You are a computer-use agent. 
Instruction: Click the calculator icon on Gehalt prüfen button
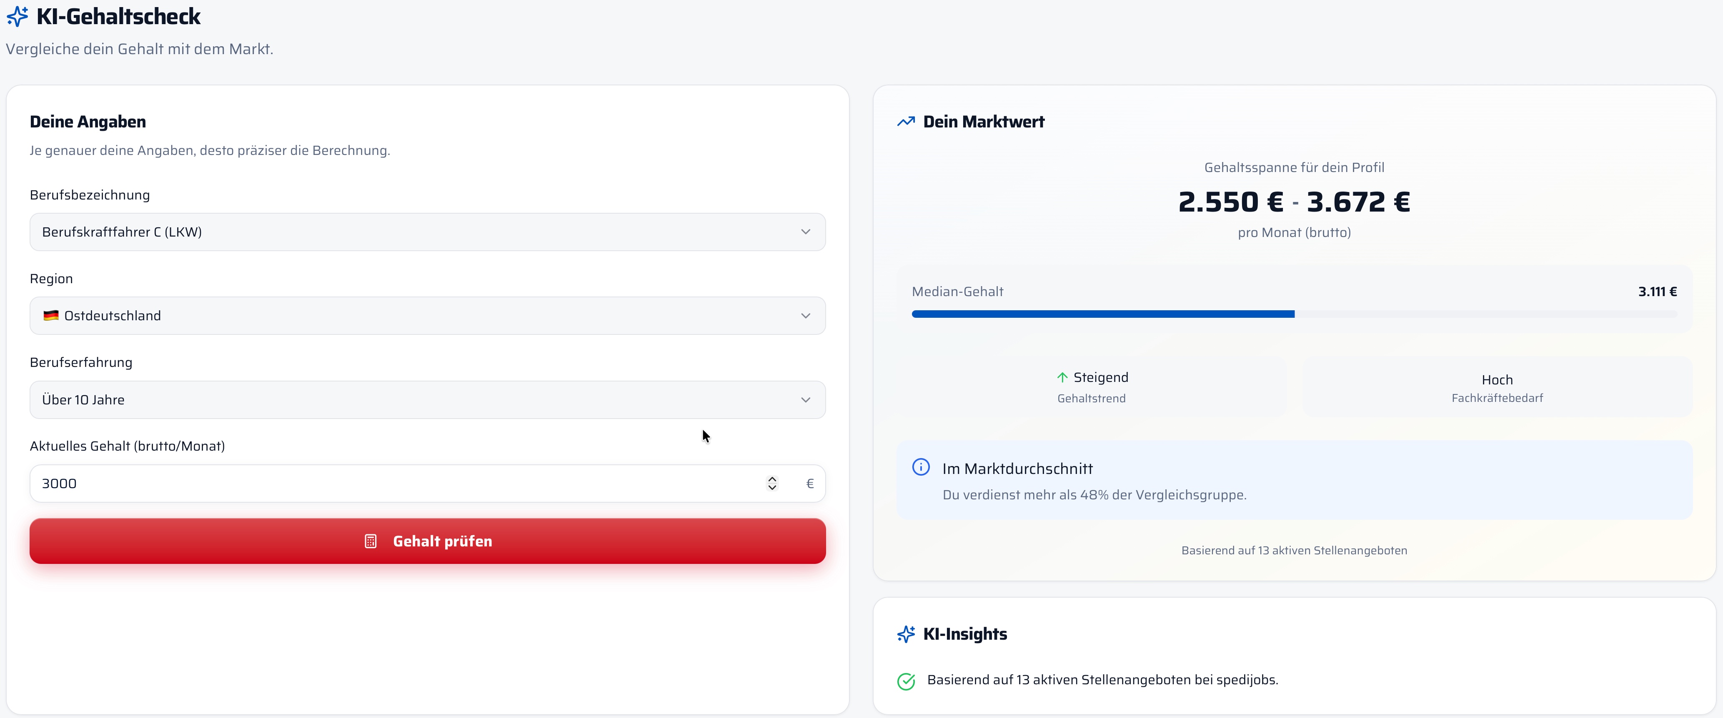(x=371, y=541)
